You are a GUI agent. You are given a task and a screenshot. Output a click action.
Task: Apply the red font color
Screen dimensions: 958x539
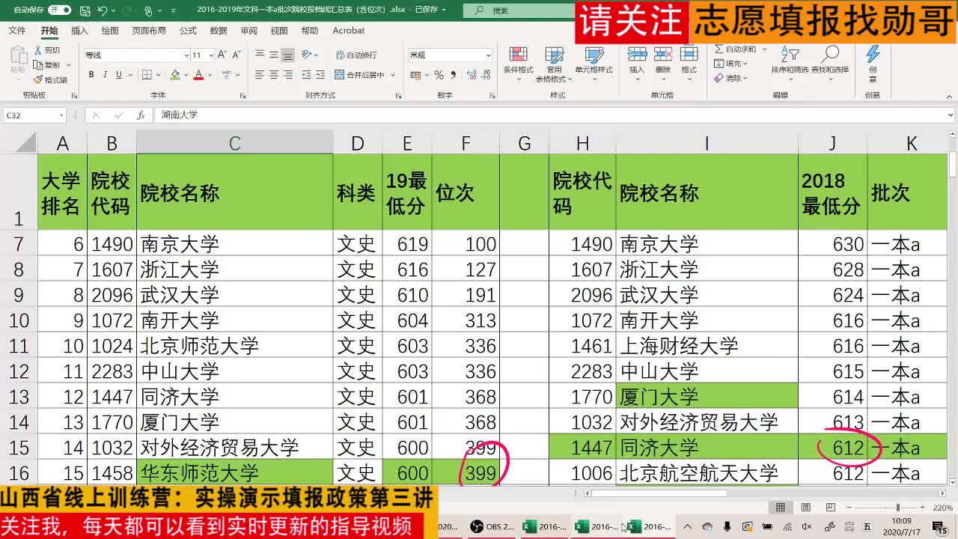[198, 75]
